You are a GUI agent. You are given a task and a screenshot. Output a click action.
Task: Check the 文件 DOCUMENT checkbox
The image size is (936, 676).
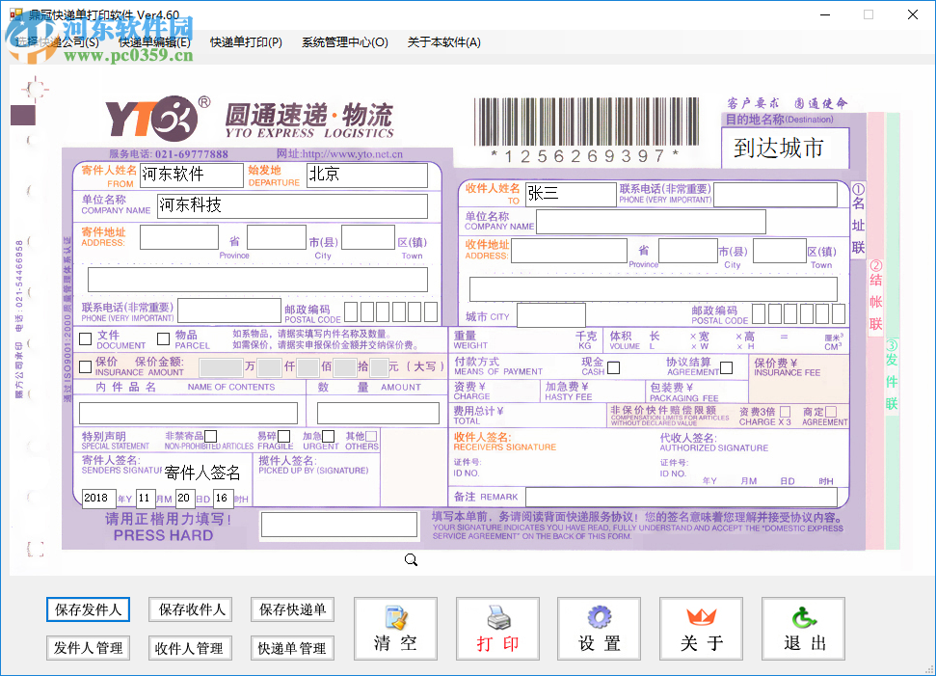point(85,338)
